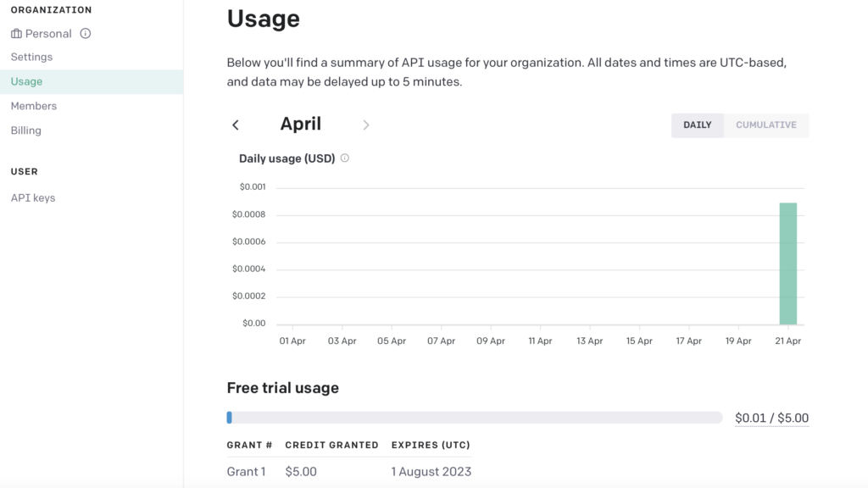Screen dimensions: 868x488
Task: Click the info icon next to Personal
Action: pos(85,34)
